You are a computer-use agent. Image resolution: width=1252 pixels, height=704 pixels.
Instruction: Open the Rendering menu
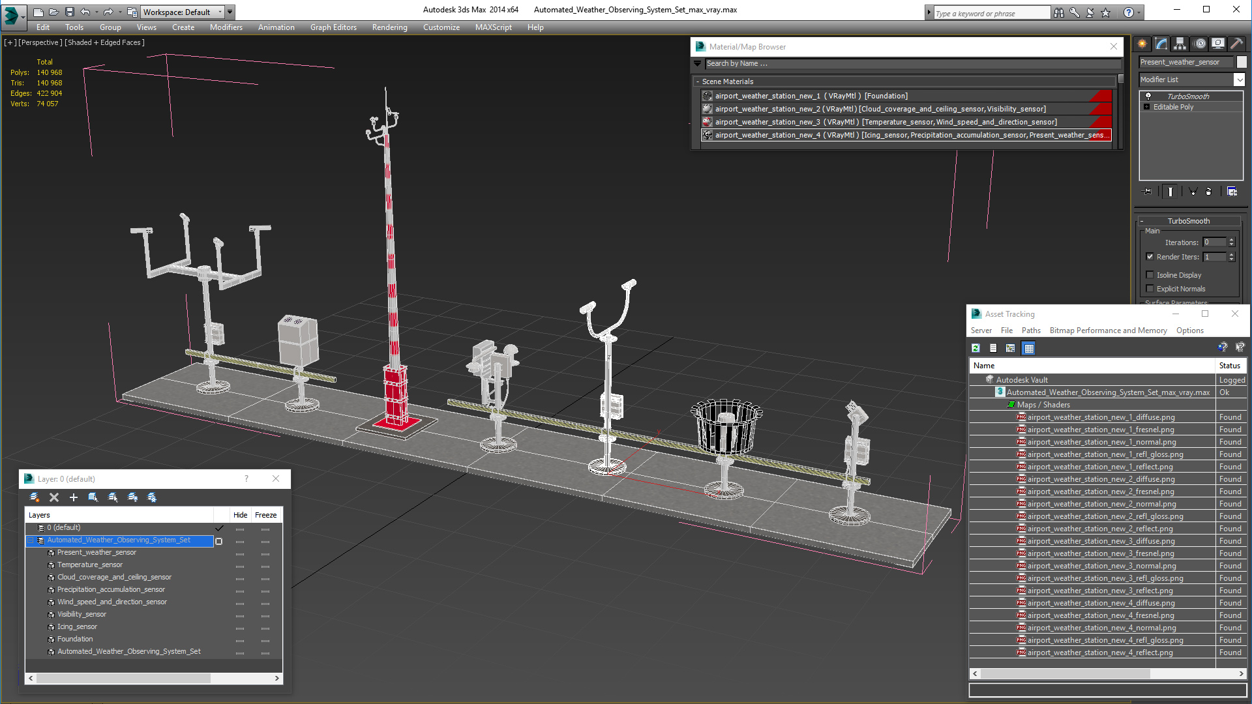(389, 27)
